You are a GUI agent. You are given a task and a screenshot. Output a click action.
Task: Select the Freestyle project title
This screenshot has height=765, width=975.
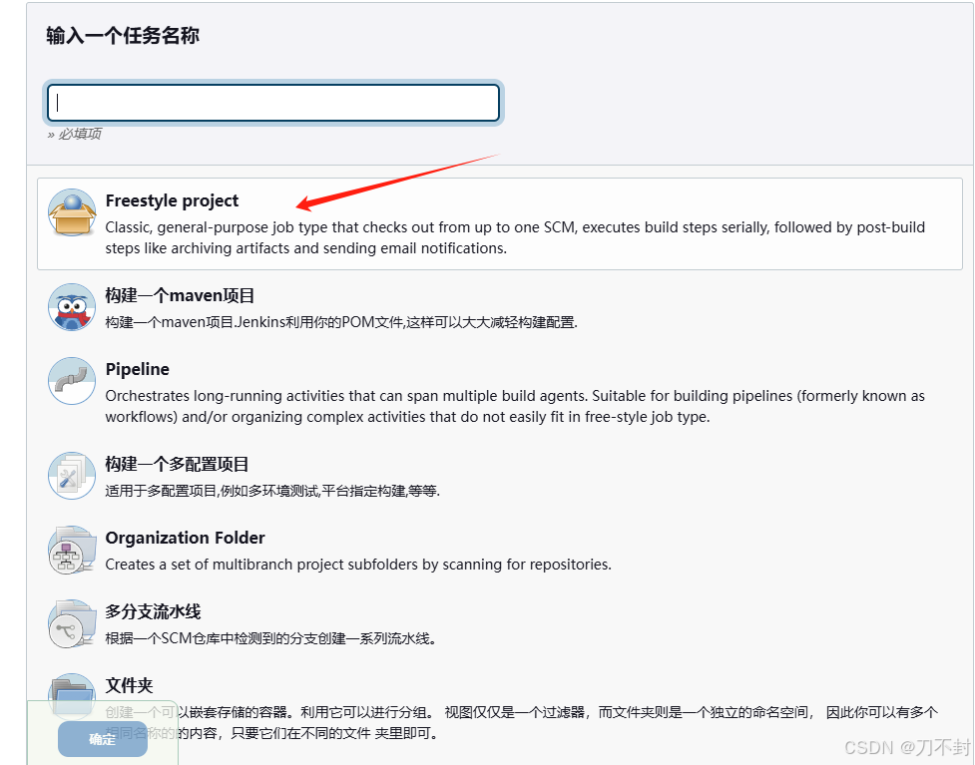tap(172, 200)
